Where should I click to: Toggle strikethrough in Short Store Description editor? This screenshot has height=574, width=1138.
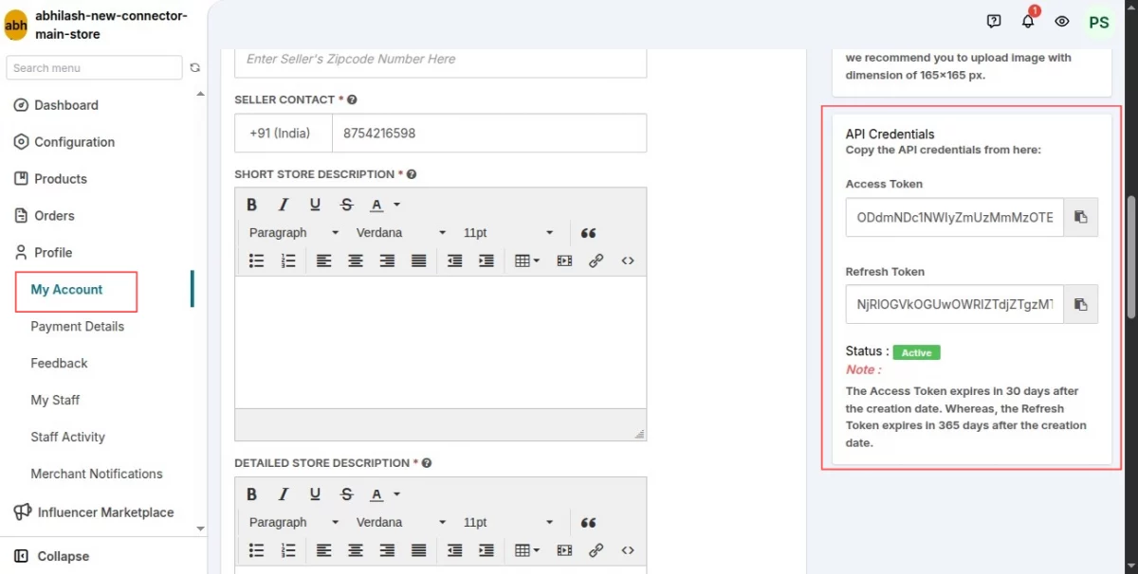(x=346, y=205)
